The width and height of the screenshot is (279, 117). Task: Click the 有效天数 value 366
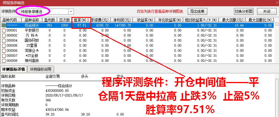point(48,100)
